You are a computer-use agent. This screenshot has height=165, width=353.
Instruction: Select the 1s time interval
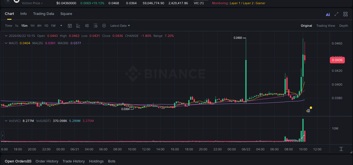pyautogui.click(x=17, y=26)
